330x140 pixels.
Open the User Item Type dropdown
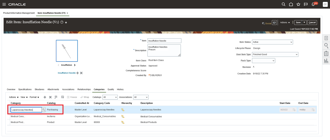coord(275,54)
